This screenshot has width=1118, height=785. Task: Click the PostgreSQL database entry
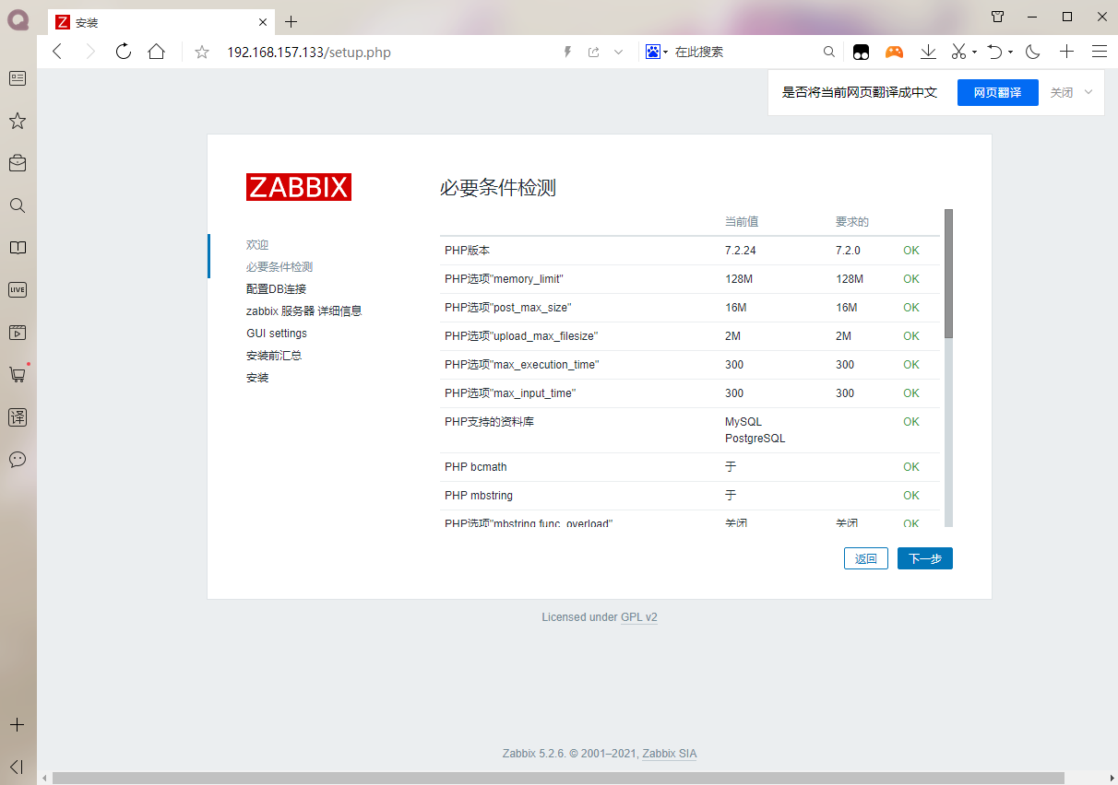point(755,439)
